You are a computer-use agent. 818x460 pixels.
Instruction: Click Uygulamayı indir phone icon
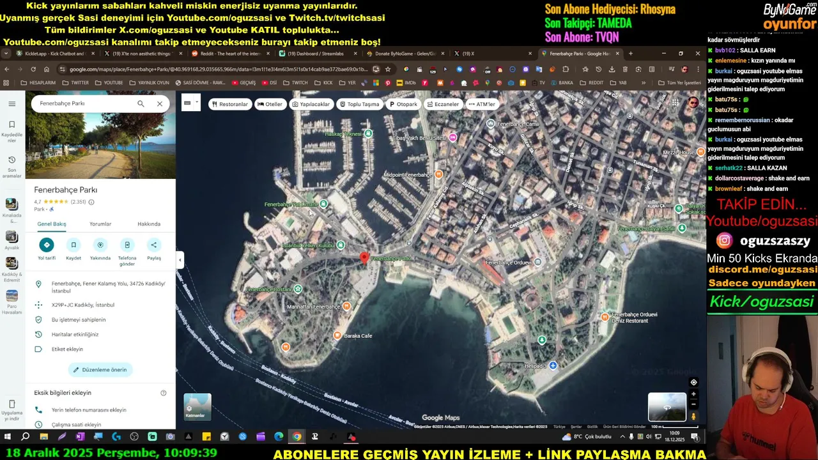click(x=12, y=404)
